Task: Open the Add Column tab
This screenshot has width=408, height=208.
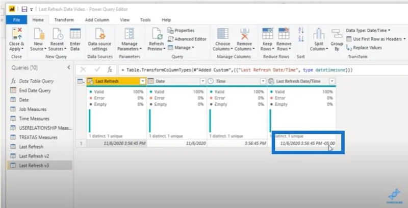Action: [97, 20]
